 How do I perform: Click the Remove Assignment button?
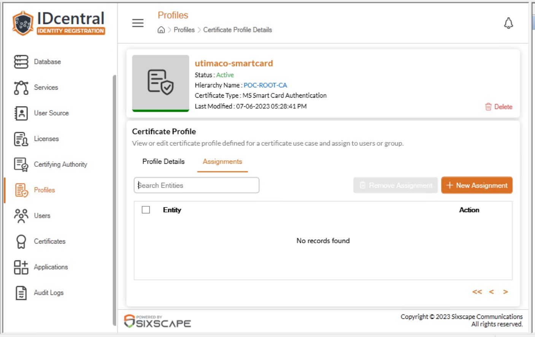tap(395, 185)
